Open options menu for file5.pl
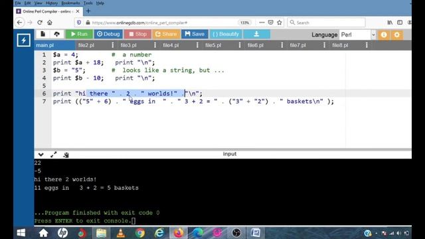The height and width of the screenshot is (239, 425). (x=240, y=45)
